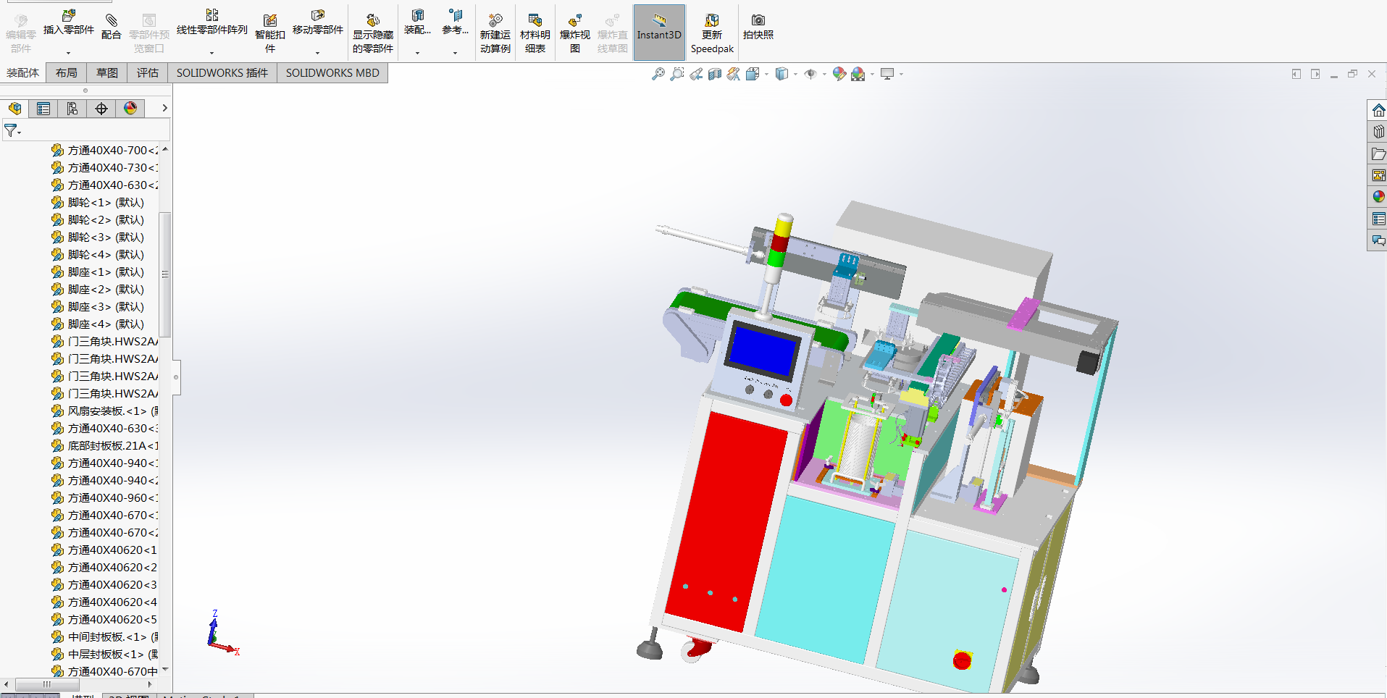Select the Mate (配合) paperclip tool
Image resolution: width=1387 pixels, height=698 pixels.
click(x=111, y=27)
